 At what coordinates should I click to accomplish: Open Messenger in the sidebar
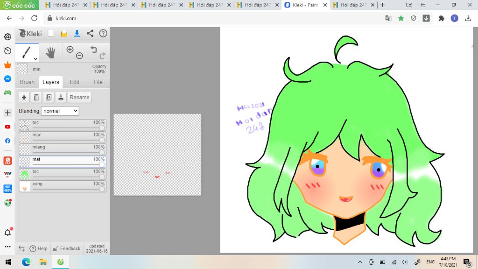tap(7, 78)
